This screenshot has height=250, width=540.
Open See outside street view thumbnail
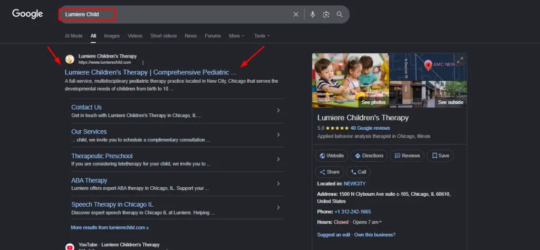(428, 94)
